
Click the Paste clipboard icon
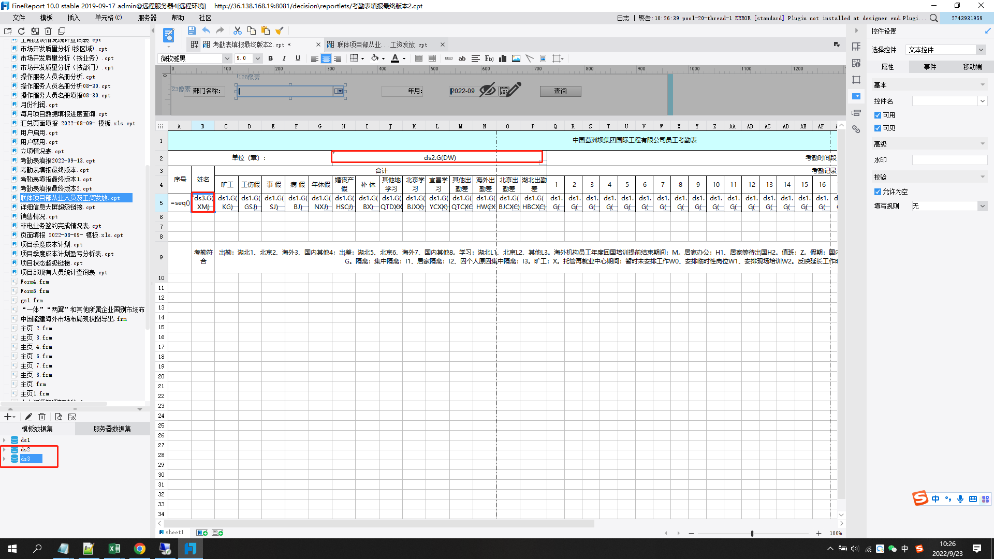click(266, 31)
